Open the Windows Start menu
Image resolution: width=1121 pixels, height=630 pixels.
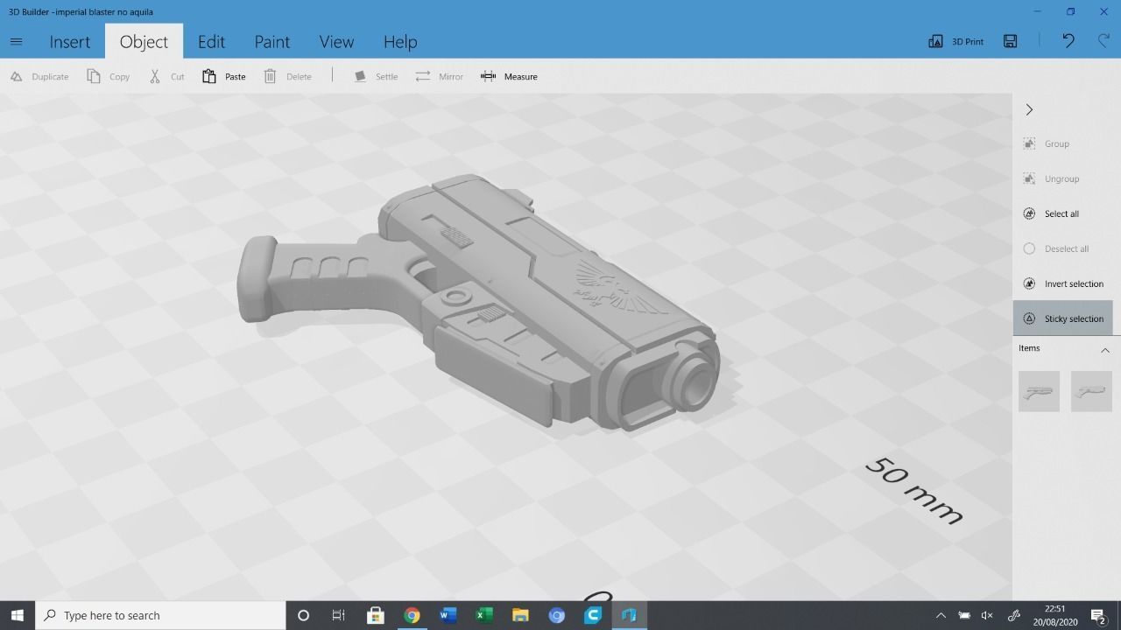coord(17,615)
